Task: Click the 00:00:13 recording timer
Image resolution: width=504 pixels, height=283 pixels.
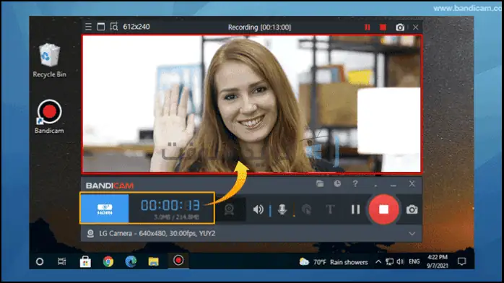Action: pos(170,205)
